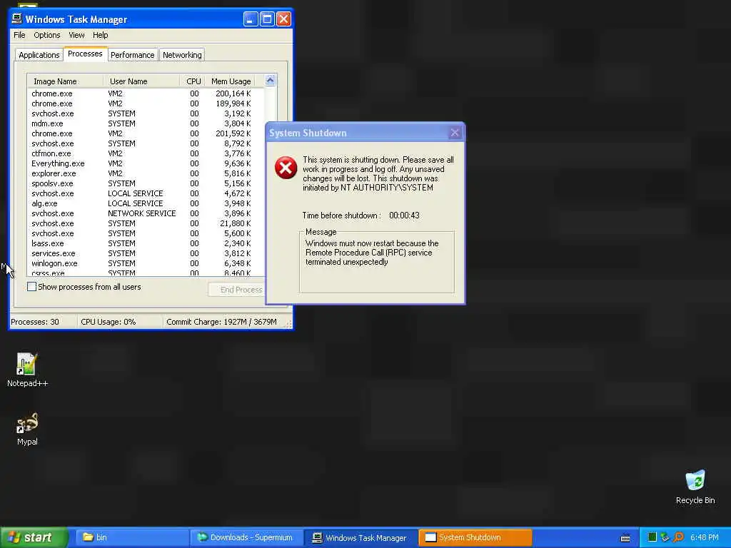The width and height of the screenshot is (731, 548).
Task: Select the alg.exe process row
Action: [x=146, y=203]
